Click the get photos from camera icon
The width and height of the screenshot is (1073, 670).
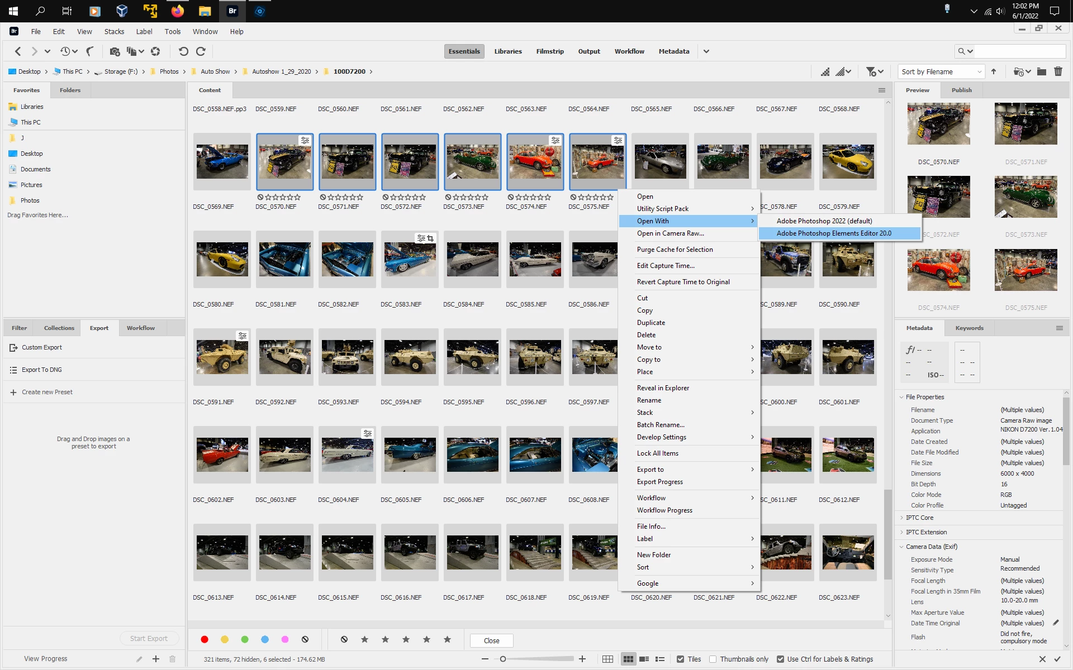[x=115, y=51]
